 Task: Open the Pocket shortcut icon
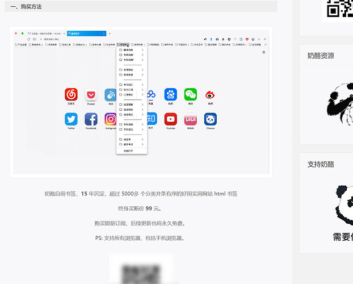coord(91,94)
